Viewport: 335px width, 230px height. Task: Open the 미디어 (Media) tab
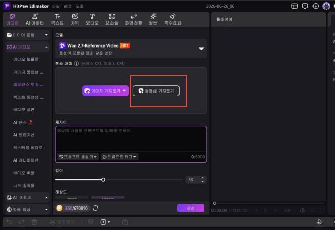point(12,19)
